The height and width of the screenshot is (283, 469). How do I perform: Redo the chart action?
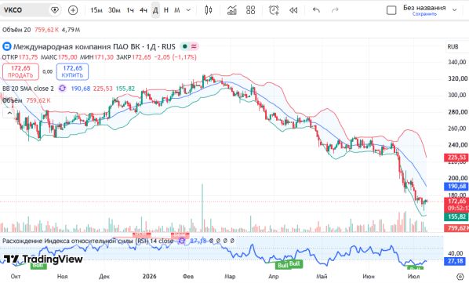tap(335, 10)
